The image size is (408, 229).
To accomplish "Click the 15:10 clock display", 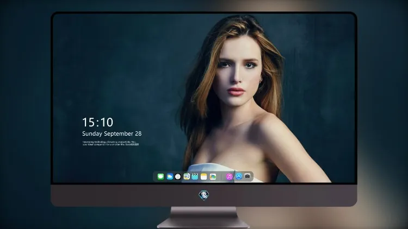I will coord(98,122).
